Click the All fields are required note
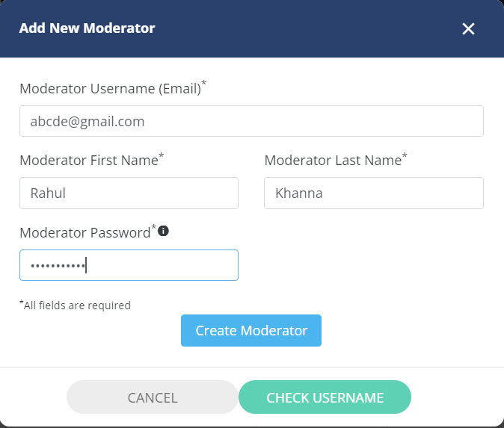This screenshot has width=504, height=428. click(76, 305)
